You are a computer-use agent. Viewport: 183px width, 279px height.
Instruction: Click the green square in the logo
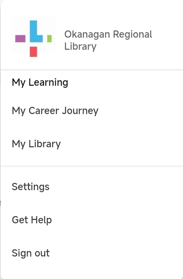49,39
